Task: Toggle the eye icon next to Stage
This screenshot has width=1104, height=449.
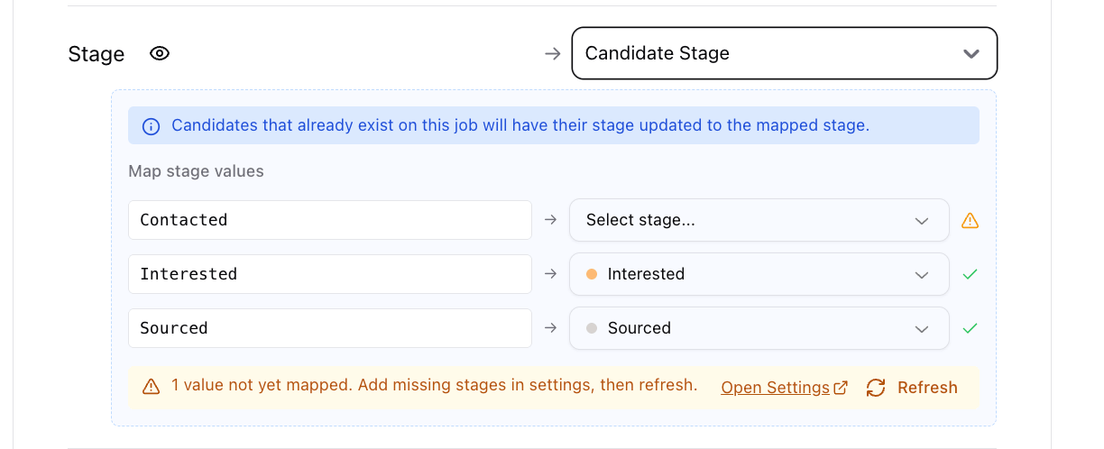Action: 160,53
